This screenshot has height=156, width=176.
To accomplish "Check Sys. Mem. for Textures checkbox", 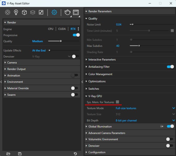I will point(118,102).
